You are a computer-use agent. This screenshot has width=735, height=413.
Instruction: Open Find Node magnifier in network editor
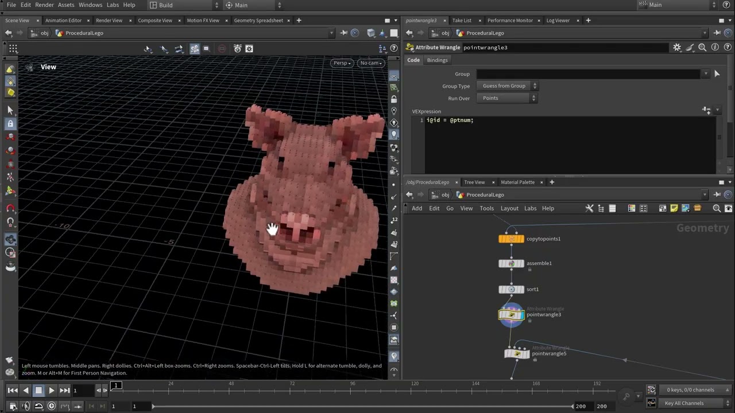(717, 208)
